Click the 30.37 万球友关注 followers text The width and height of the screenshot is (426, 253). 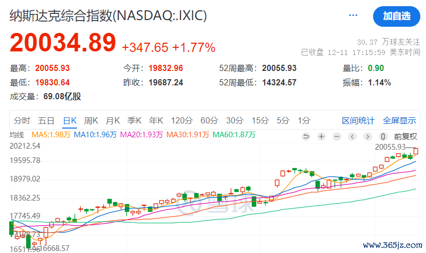pyautogui.click(x=388, y=42)
